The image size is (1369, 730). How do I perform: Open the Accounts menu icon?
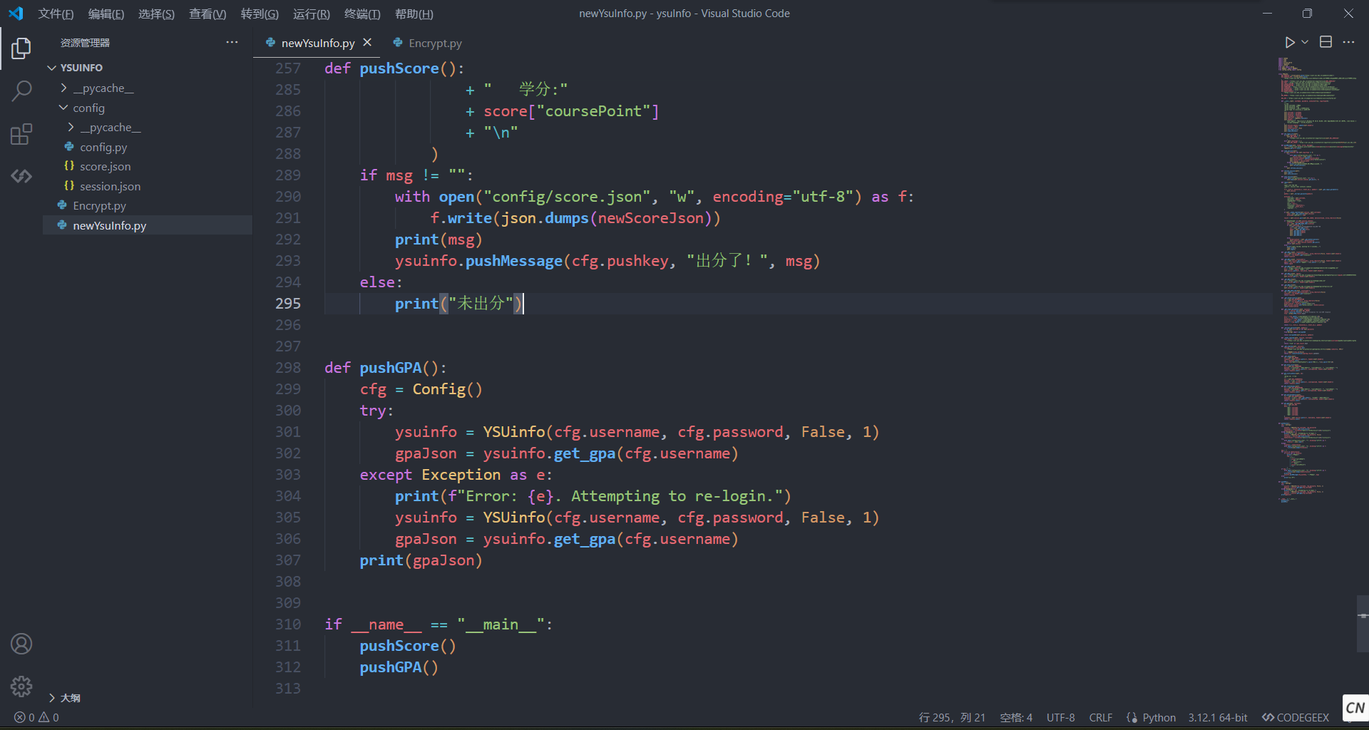click(x=21, y=644)
